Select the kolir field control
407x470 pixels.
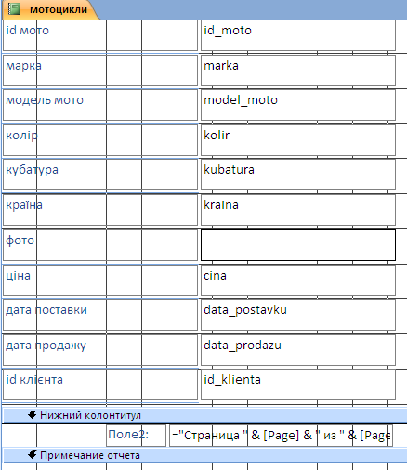[x=298, y=140]
